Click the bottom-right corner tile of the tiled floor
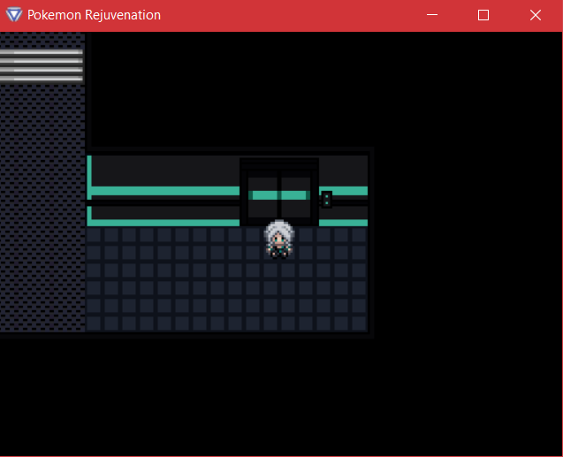 [359, 324]
